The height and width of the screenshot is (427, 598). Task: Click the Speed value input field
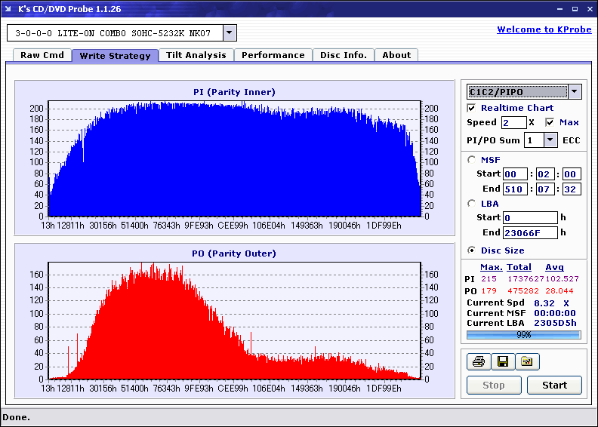pyautogui.click(x=513, y=122)
